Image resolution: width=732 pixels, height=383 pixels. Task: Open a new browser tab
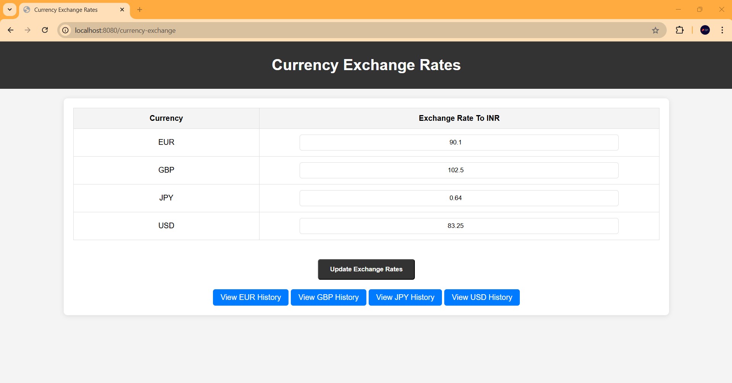coord(140,10)
